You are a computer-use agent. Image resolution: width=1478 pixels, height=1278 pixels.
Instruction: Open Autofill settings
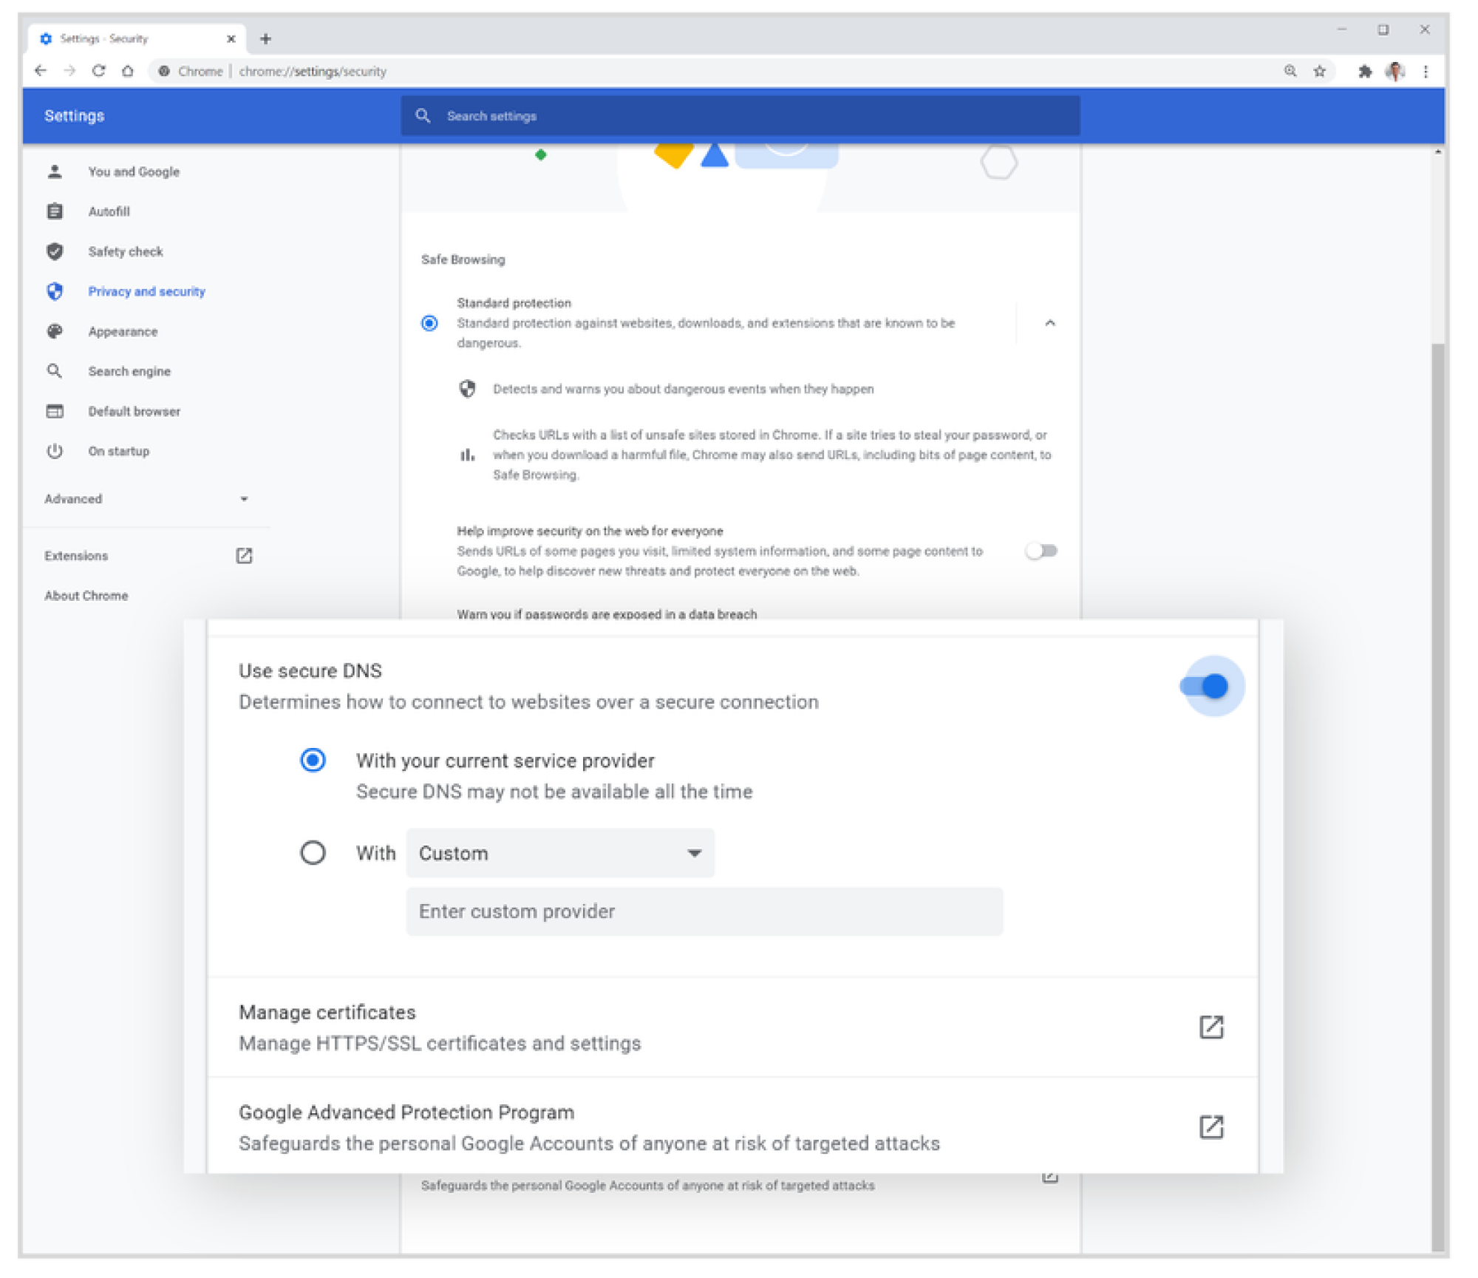pos(109,211)
